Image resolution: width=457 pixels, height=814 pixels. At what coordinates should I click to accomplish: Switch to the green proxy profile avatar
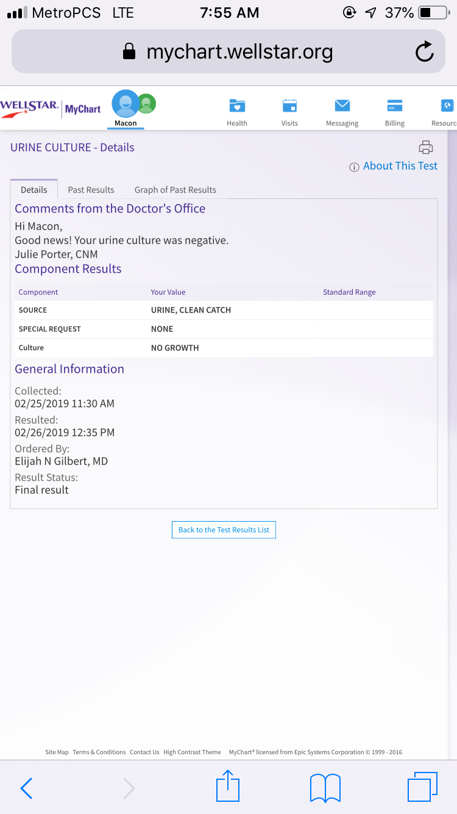pos(146,104)
